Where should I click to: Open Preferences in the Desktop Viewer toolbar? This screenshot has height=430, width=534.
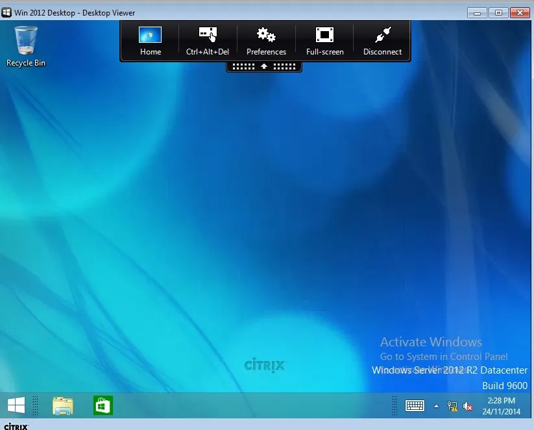(x=266, y=42)
